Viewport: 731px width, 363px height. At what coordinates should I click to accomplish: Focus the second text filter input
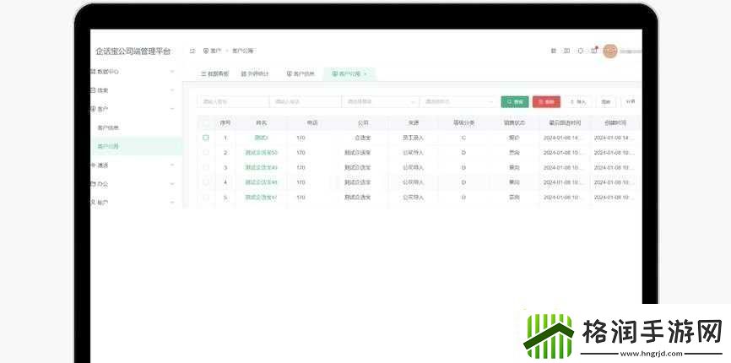(306, 101)
